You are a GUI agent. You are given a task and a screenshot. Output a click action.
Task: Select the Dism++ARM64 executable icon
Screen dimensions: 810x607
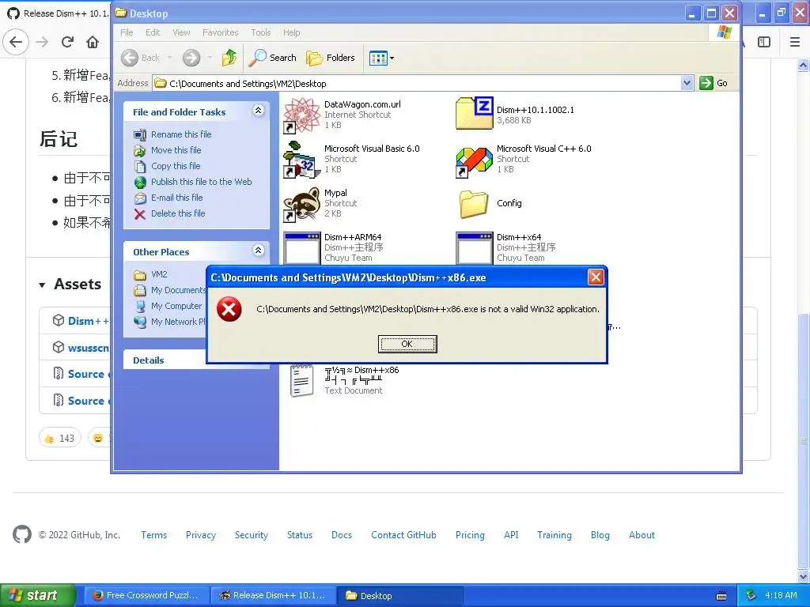pos(302,247)
